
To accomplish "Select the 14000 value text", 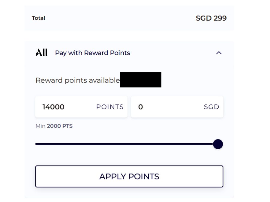I will [x=53, y=107].
